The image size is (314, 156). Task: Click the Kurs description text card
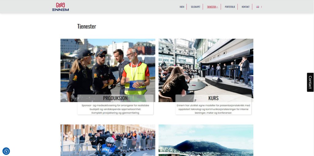pos(213,109)
